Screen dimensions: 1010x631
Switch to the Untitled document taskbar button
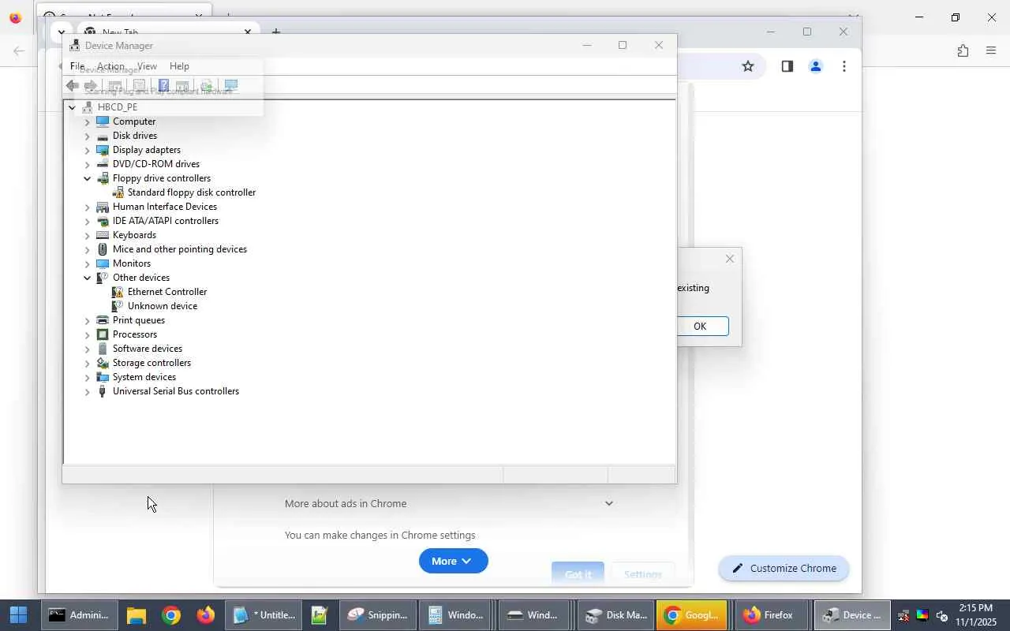[264, 615]
